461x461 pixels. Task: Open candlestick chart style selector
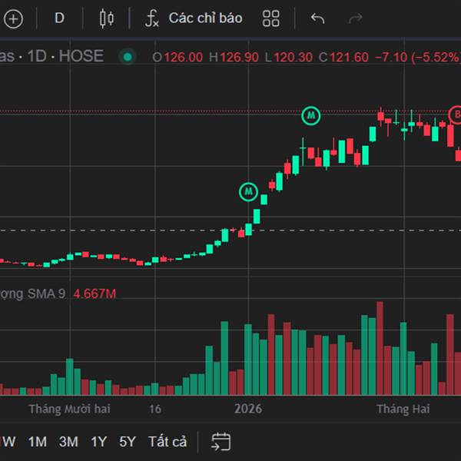tap(107, 18)
